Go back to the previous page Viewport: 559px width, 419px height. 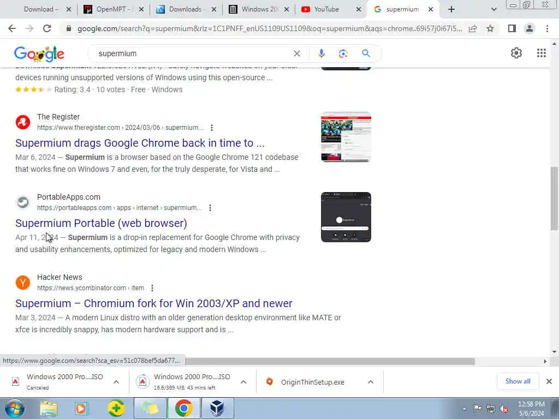[12, 28]
